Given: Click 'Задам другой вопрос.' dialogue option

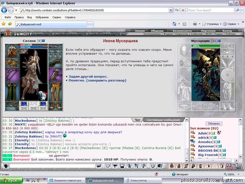Looking at the screenshot, I should [x=88, y=76].
